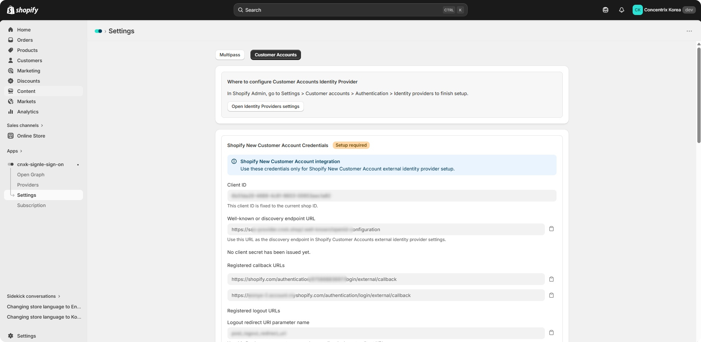Click the second registered callback URL field
Screen dimensions: 701x342
386,295
